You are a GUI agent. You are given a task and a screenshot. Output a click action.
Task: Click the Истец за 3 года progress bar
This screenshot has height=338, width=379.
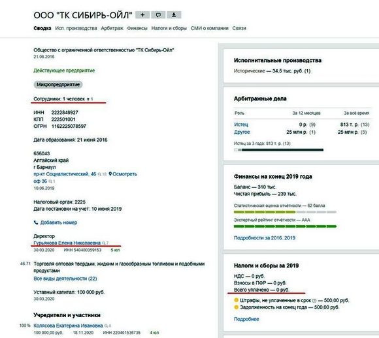[x=278, y=150]
